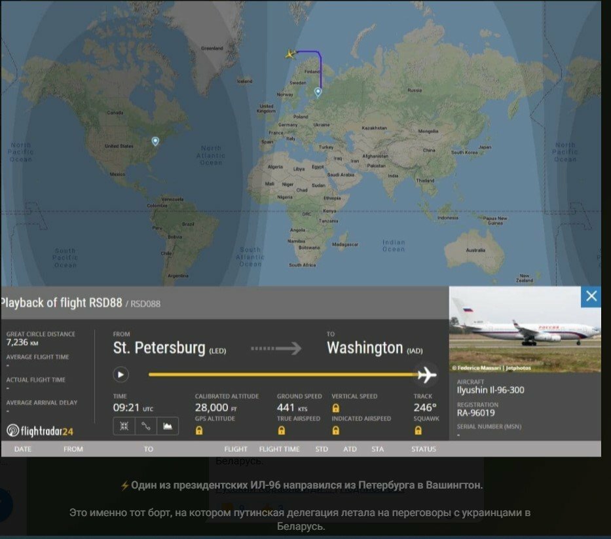Click the FLIGHT column header
The image size is (611, 539).
coord(236,449)
